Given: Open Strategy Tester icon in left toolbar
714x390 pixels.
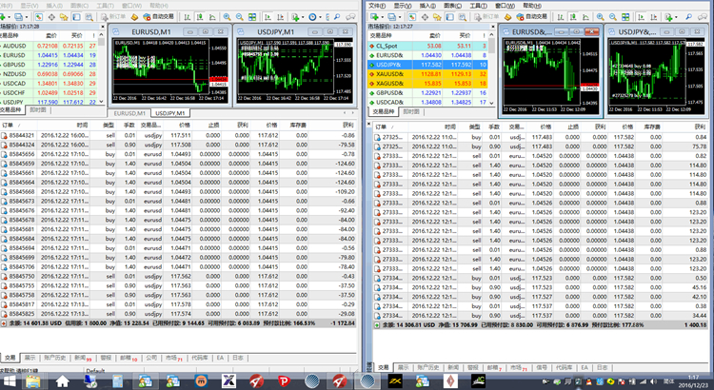Looking at the screenshot, I should coord(89,17).
